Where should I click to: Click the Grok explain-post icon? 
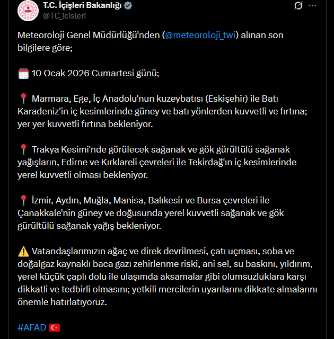[x=298, y=6]
